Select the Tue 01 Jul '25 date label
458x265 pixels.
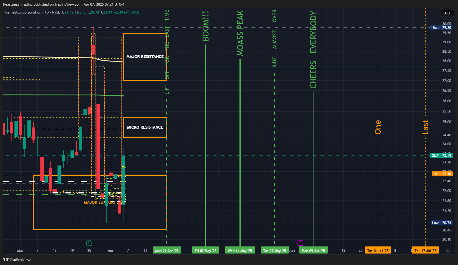[x=378, y=251]
